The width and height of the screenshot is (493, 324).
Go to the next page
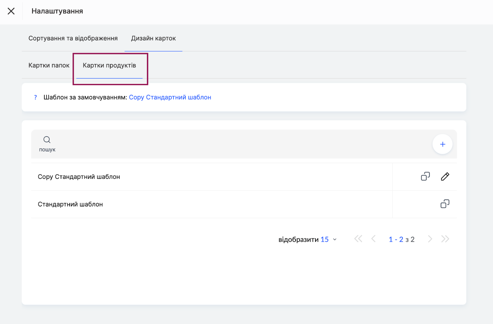[x=430, y=239]
